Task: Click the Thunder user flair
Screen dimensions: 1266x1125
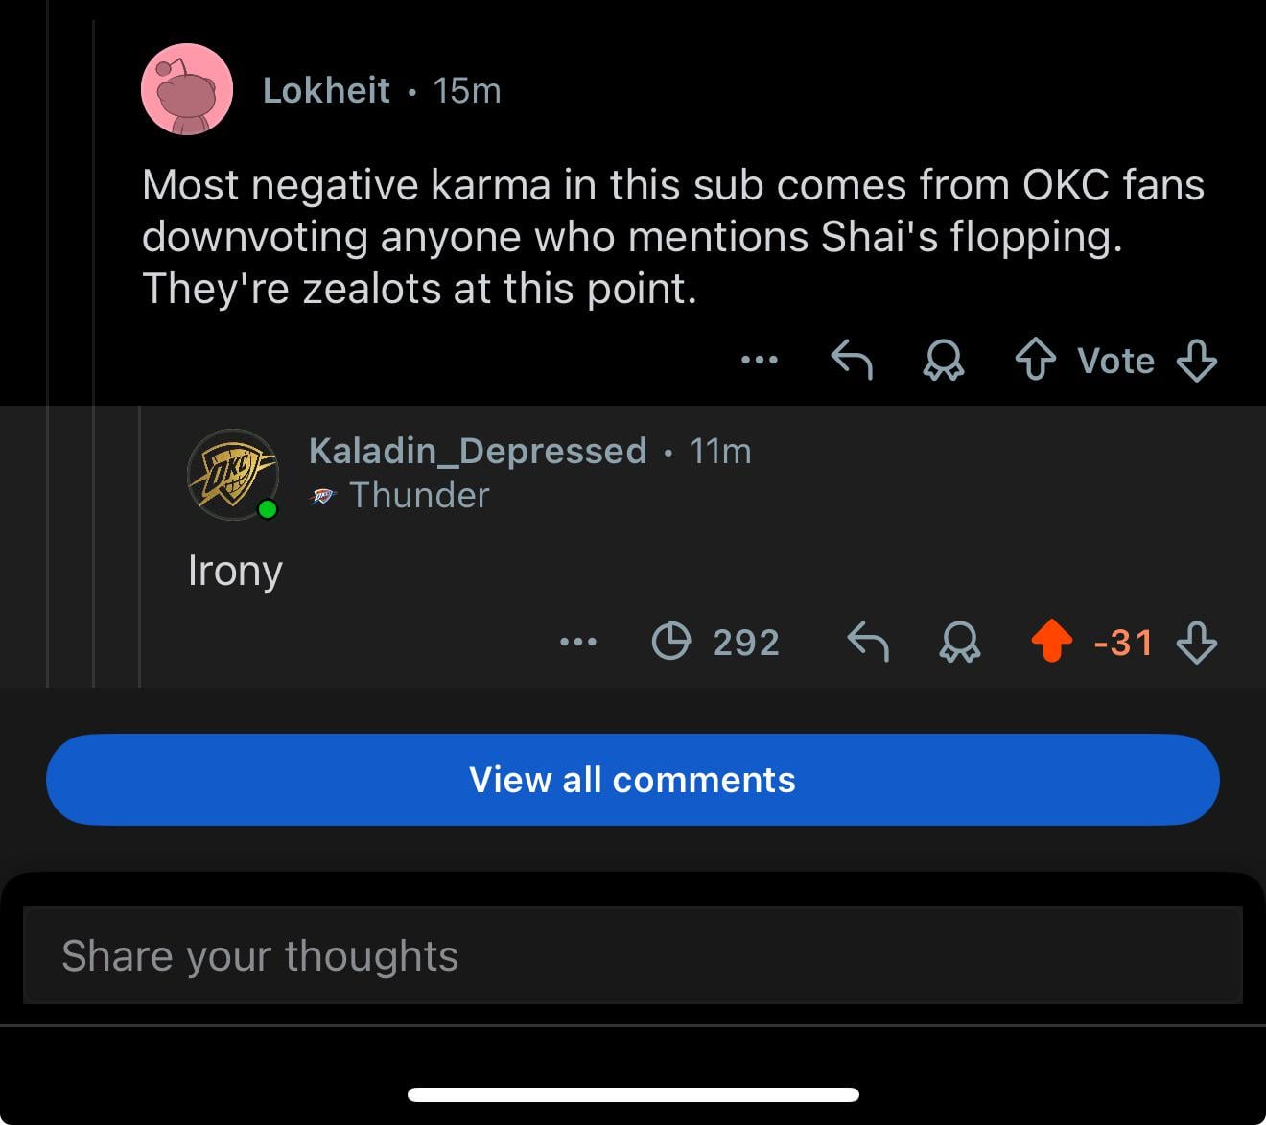Action: (418, 495)
